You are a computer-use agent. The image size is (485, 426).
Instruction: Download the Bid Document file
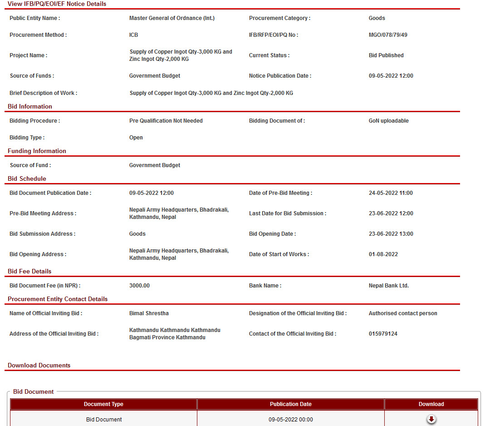point(431,419)
